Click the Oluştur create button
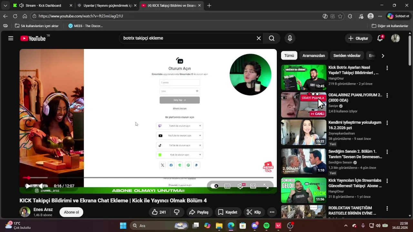 358,38
